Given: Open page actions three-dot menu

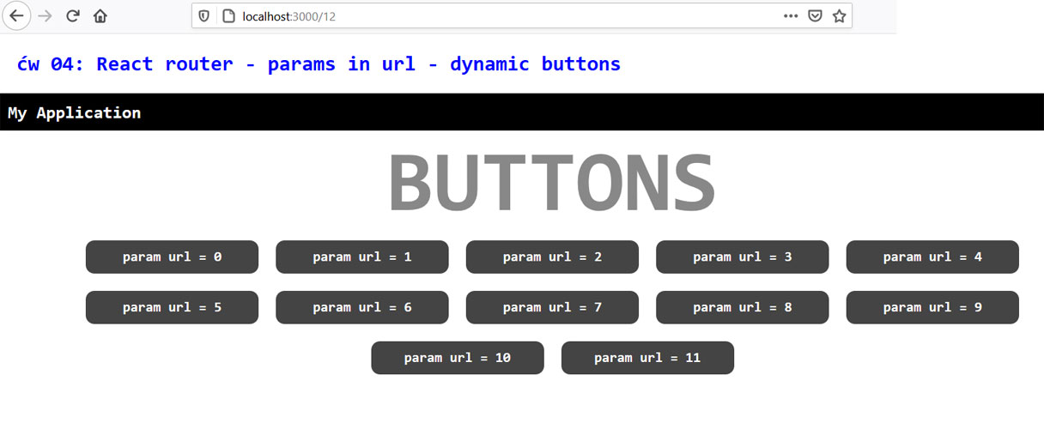Looking at the screenshot, I should [791, 15].
